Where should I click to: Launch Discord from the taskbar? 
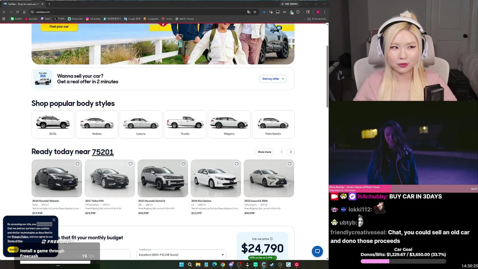[x=231, y=265]
